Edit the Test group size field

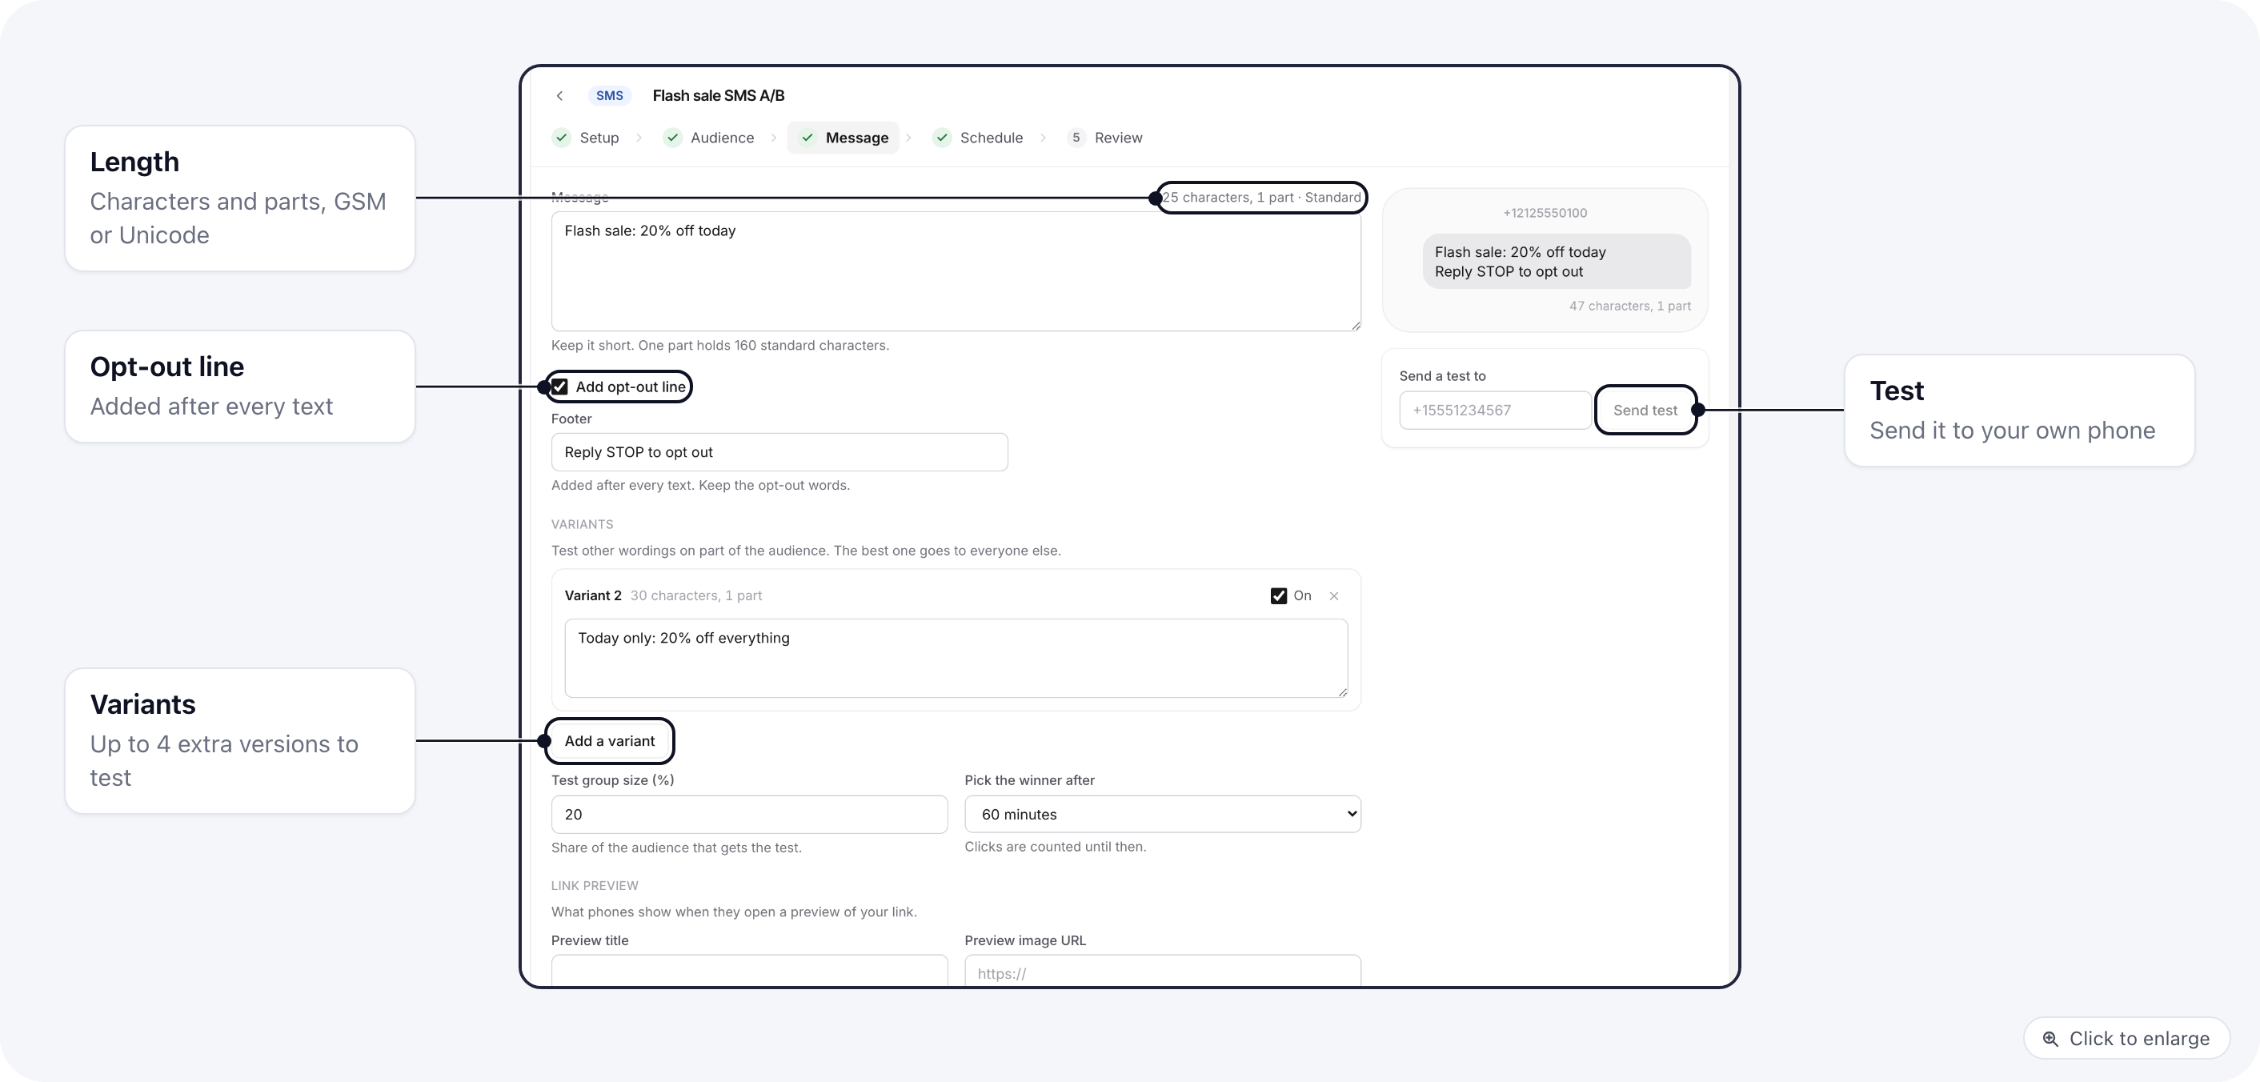(749, 815)
